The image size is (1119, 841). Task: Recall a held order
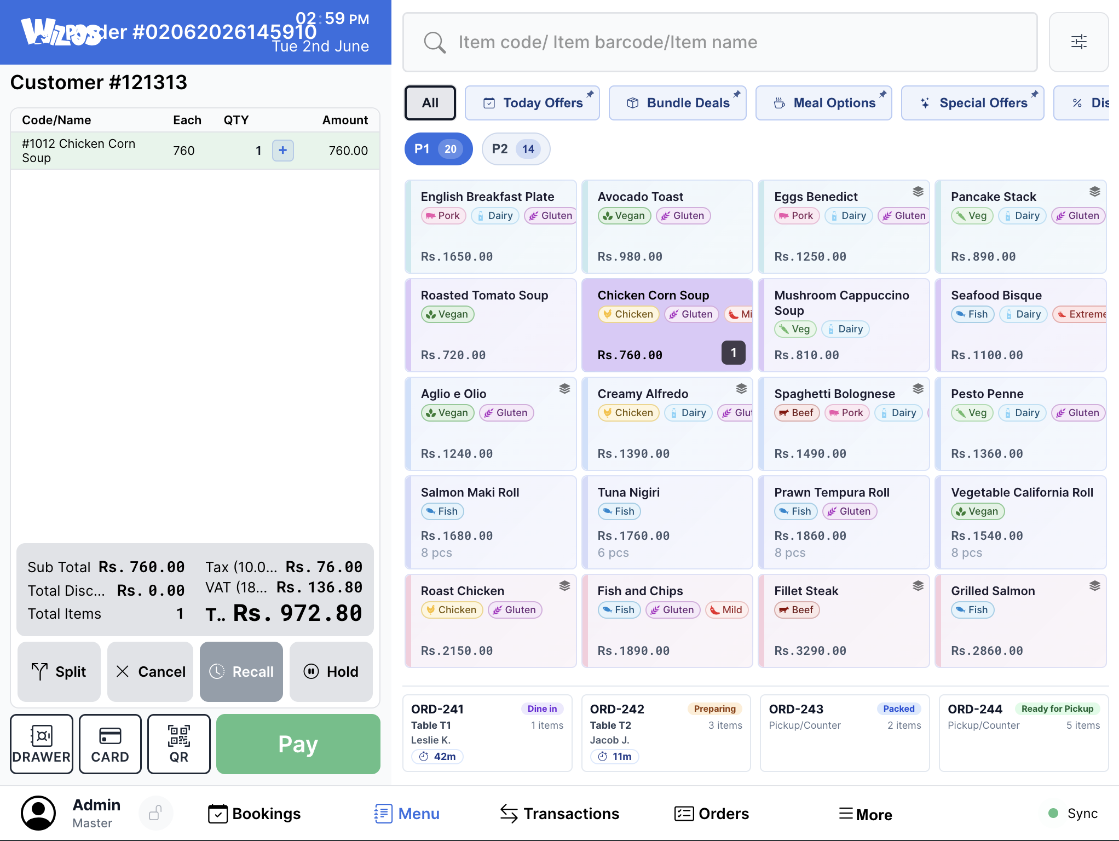point(241,672)
